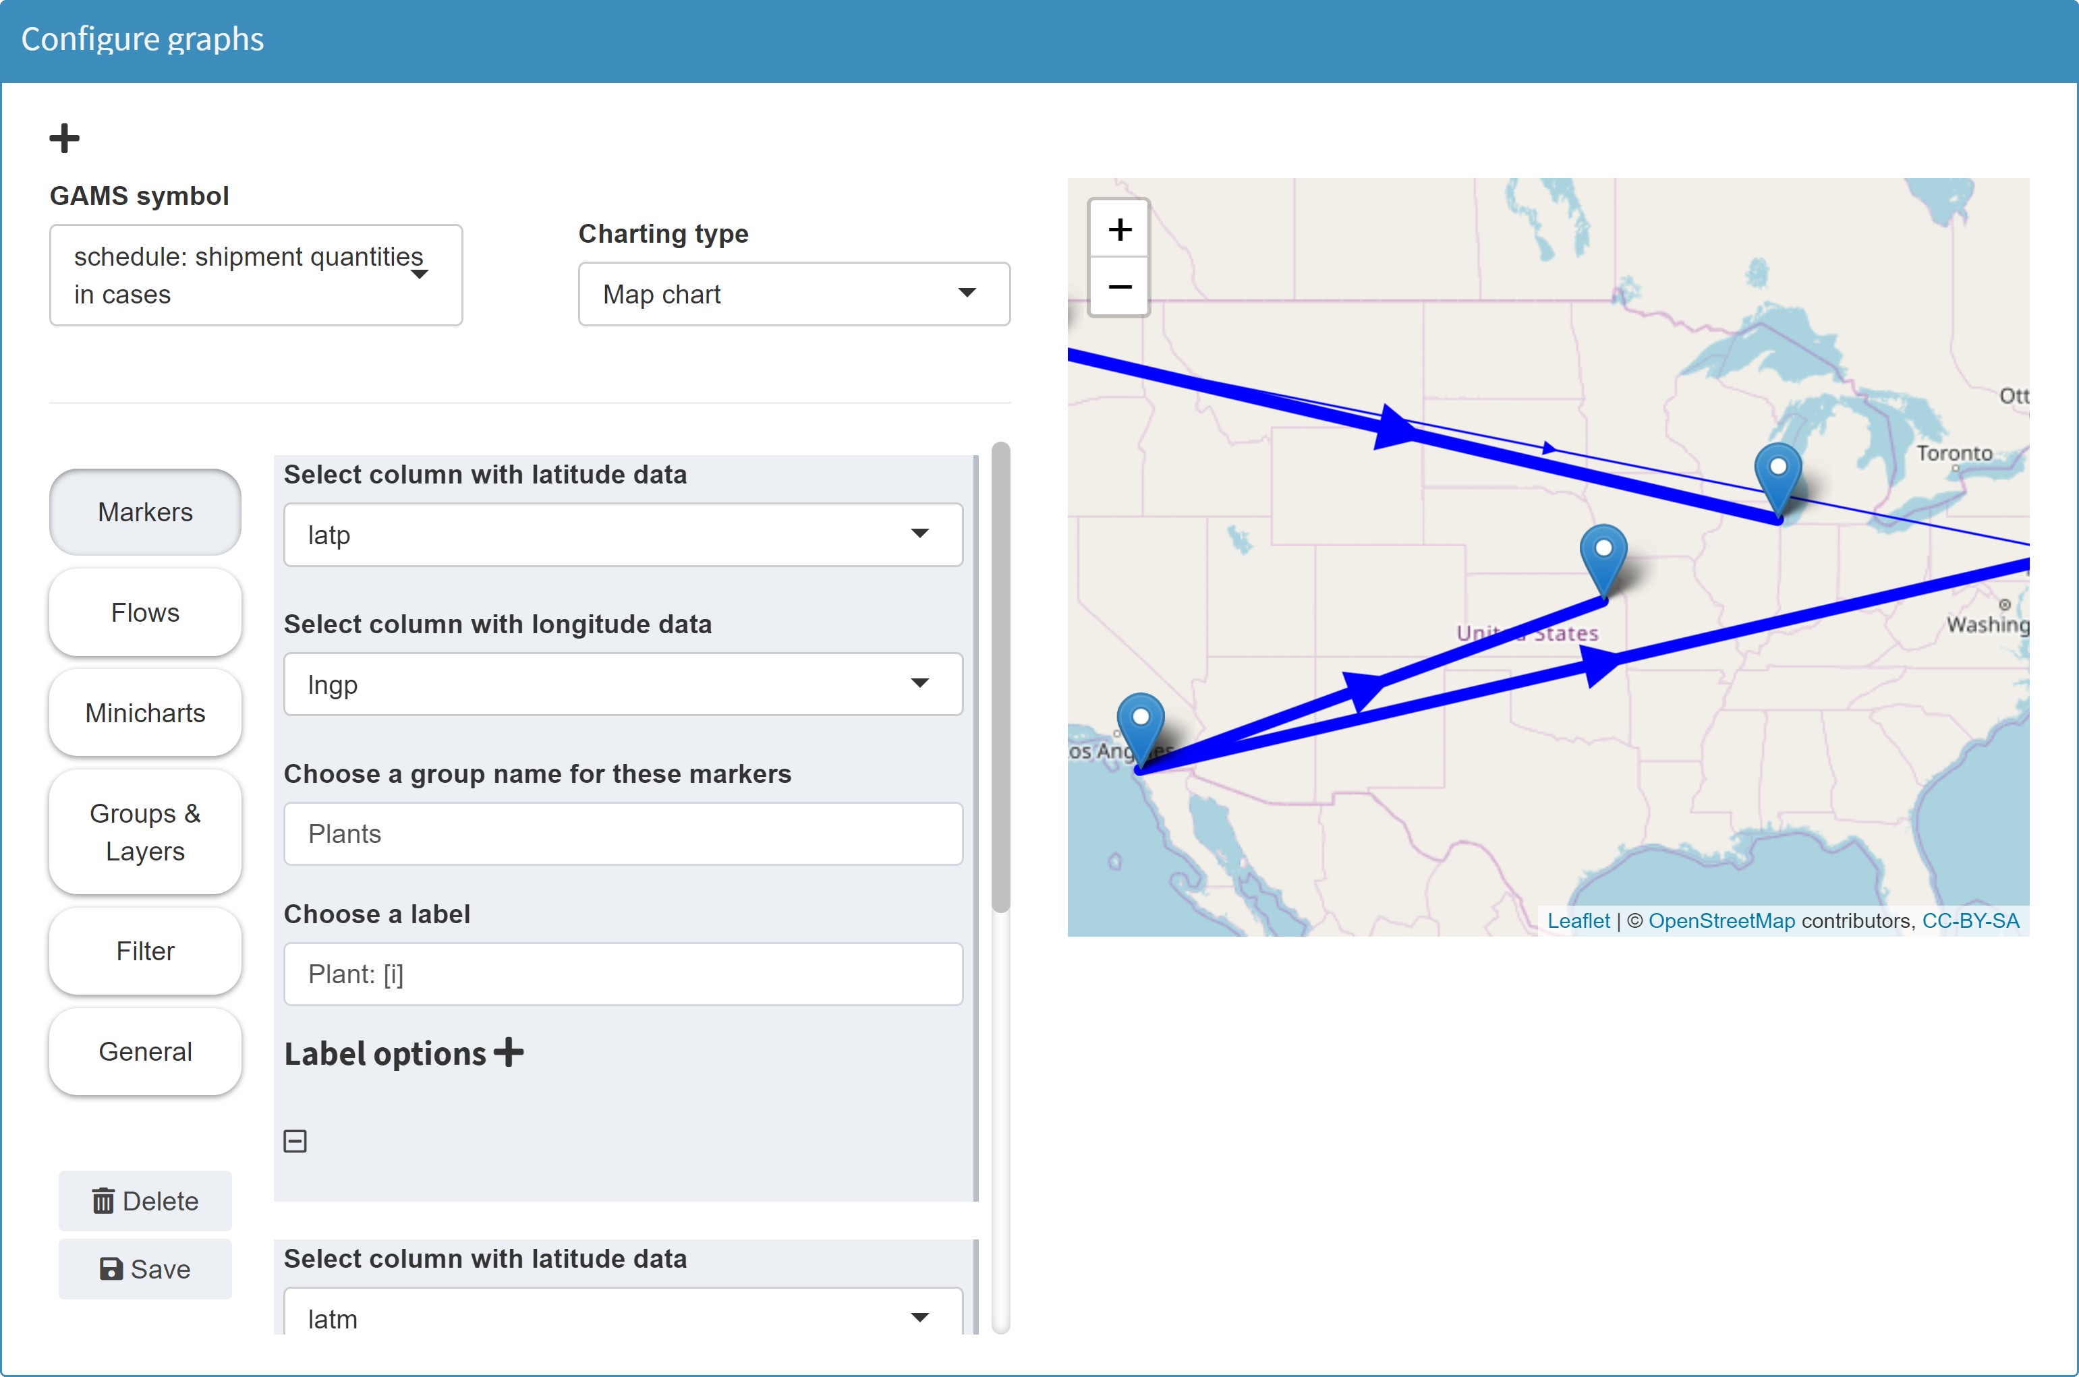Open the Charting type dropdown
This screenshot has height=1377, width=2079.
click(793, 294)
